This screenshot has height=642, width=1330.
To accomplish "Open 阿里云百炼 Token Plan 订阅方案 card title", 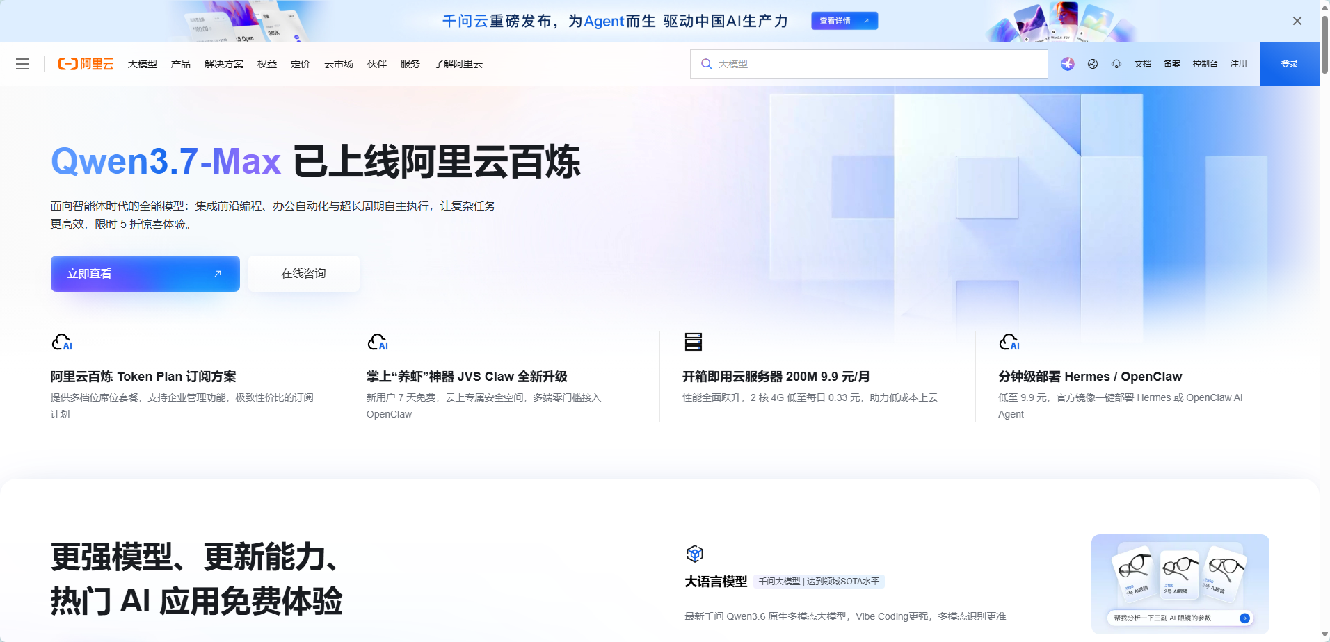I will tap(143, 377).
